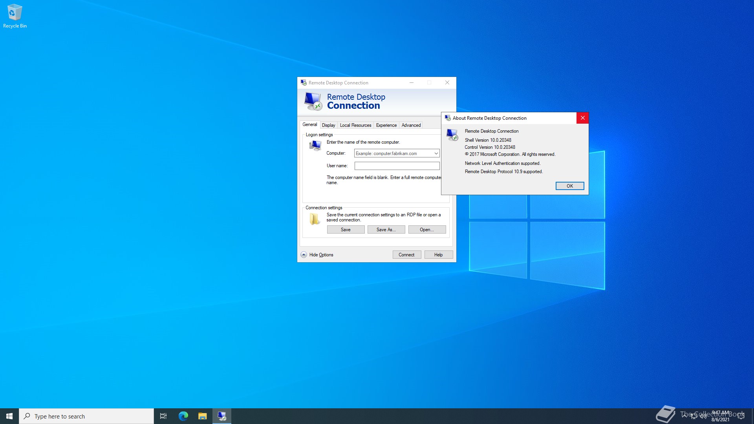This screenshot has width=754, height=424.
Task: Click the Network Level Authentication supported text
Action: [x=502, y=163]
